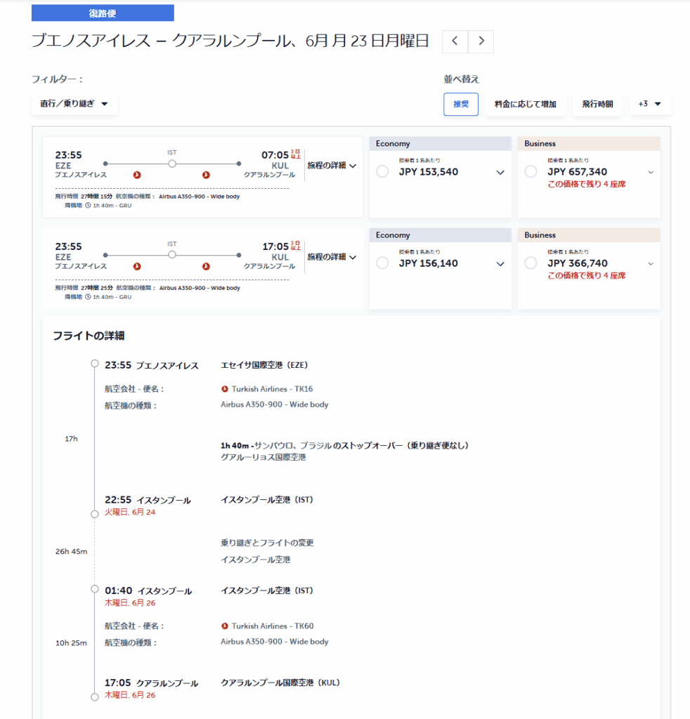The image size is (690, 719).
Task: Go to the next day arrow
Action: coord(481,41)
